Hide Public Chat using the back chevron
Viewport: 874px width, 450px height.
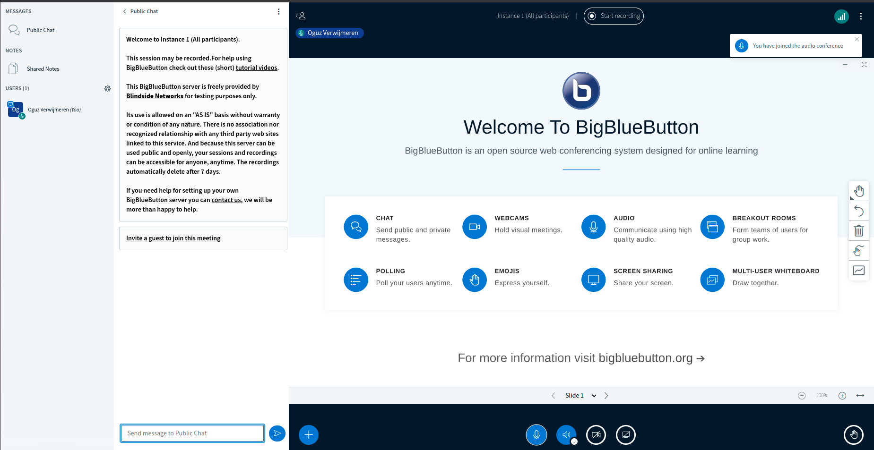click(140, 11)
